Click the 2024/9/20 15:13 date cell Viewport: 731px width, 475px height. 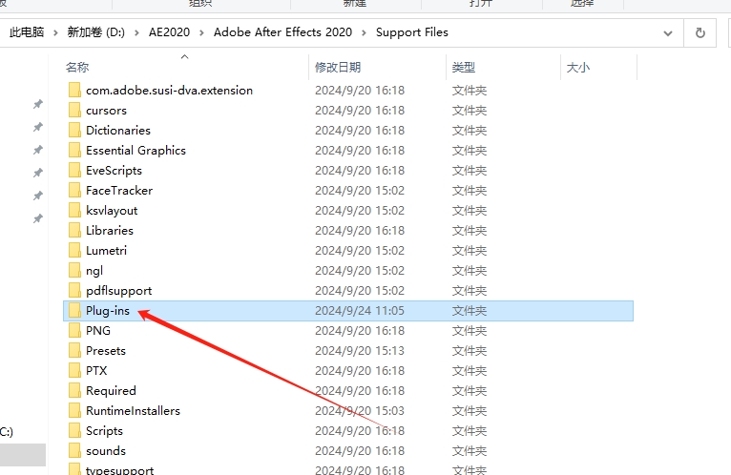coord(360,351)
